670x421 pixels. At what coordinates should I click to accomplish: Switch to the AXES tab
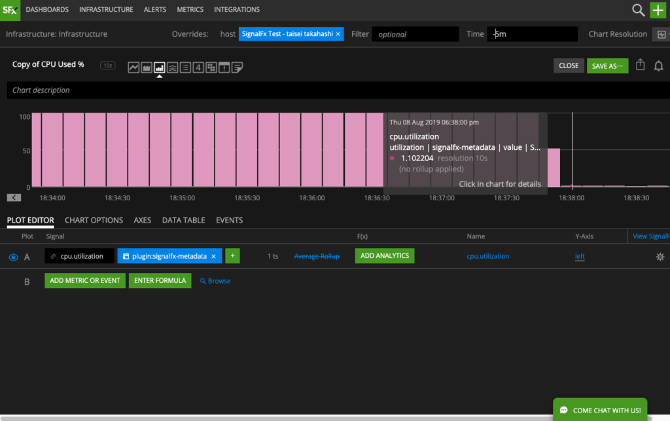[x=142, y=220]
